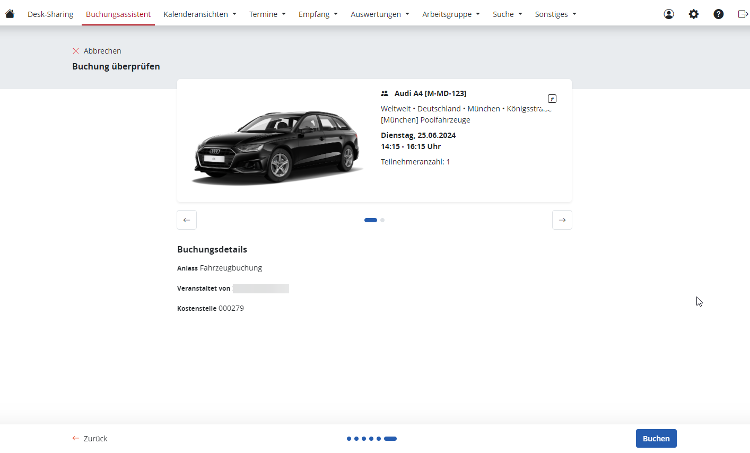The image size is (750, 453).
Task: Select the first carousel indicator dot
Action: tap(371, 220)
